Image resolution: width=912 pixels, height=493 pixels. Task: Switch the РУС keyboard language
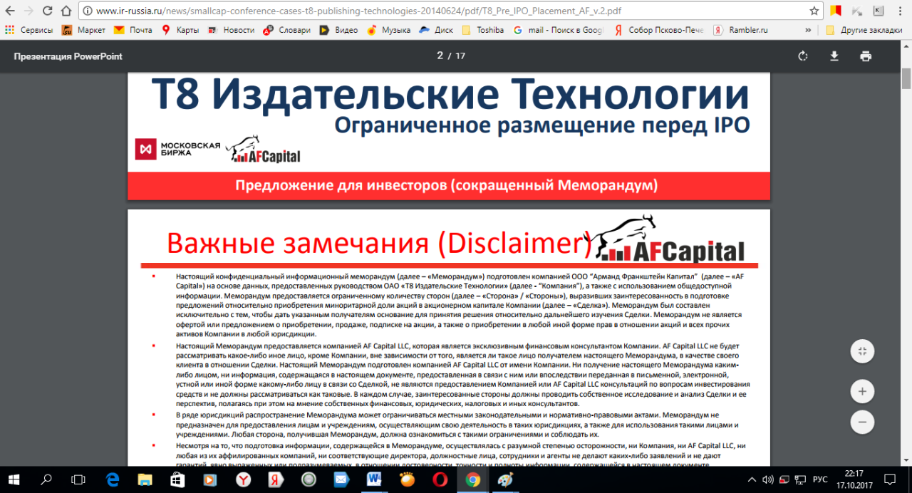coord(822,479)
